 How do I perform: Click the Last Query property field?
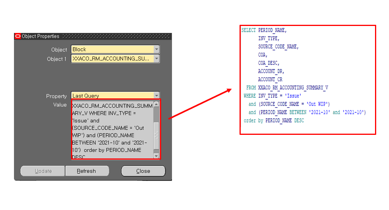tap(113, 96)
